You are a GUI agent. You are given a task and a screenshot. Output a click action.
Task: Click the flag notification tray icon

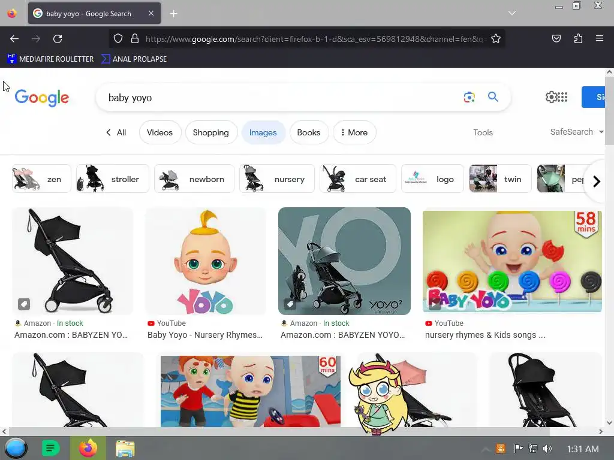(518, 449)
